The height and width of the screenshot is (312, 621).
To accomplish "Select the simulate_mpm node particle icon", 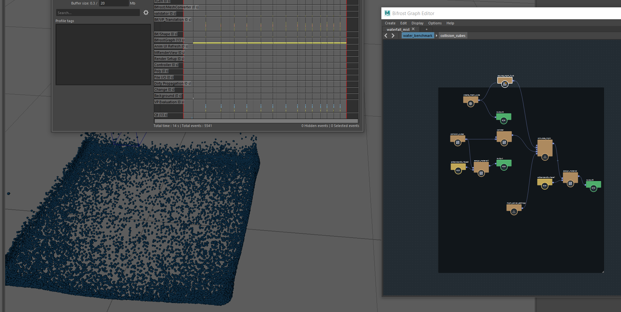I will point(545,157).
